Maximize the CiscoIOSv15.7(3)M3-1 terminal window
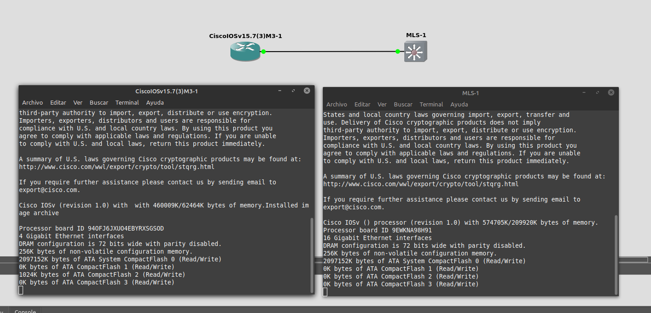Screen dimensions: 651x313 click(293, 91)
